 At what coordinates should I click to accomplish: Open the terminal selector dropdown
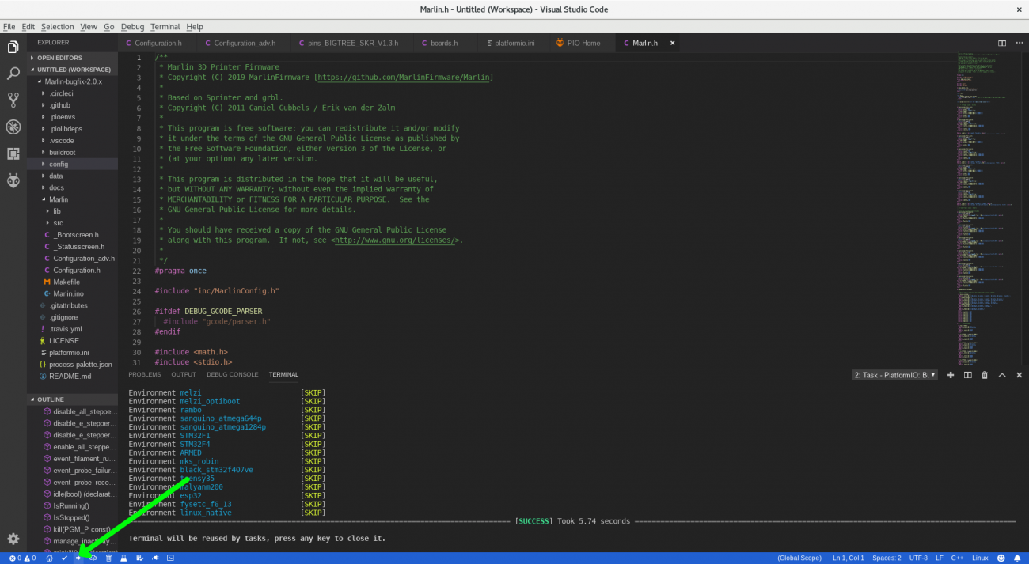point(895,375)
